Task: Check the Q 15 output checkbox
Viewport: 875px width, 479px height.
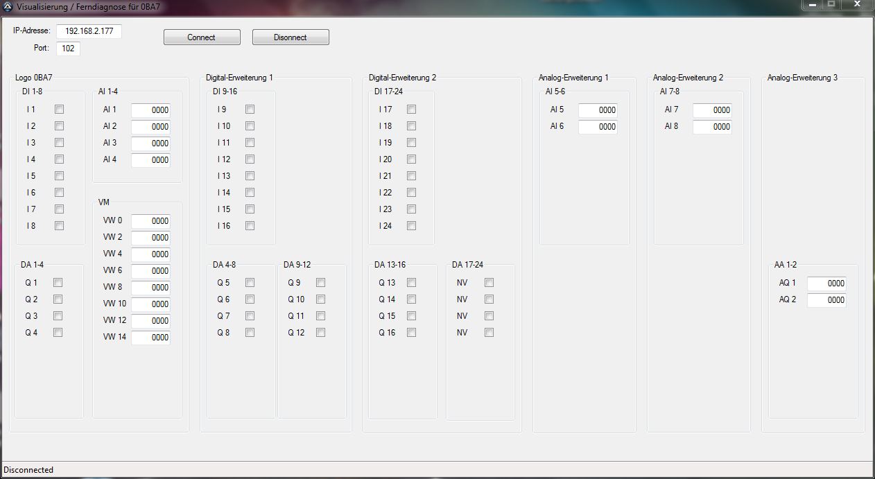Action: (411, 316)
